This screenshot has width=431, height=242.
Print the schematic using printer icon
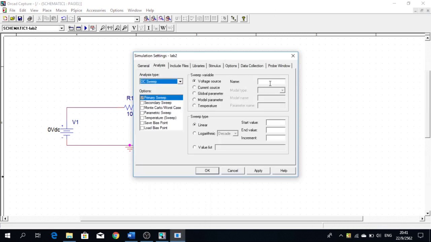click(30, 19)
